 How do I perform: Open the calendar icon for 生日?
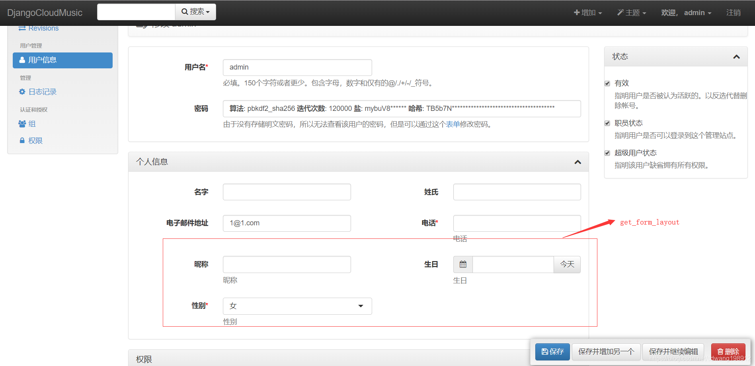(x=463, y=265)
